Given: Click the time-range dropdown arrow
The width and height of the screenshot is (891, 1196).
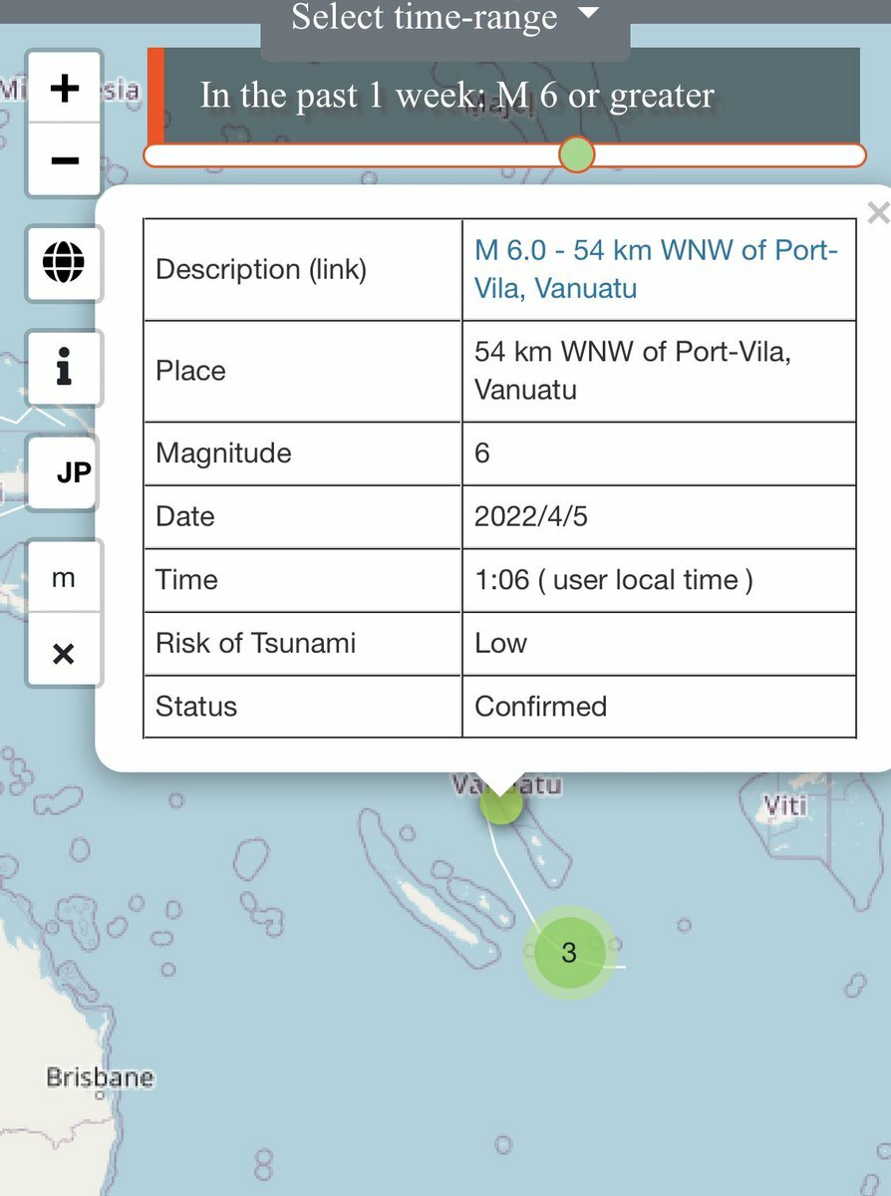Looking at the screenshot, I should click(589, 14).
